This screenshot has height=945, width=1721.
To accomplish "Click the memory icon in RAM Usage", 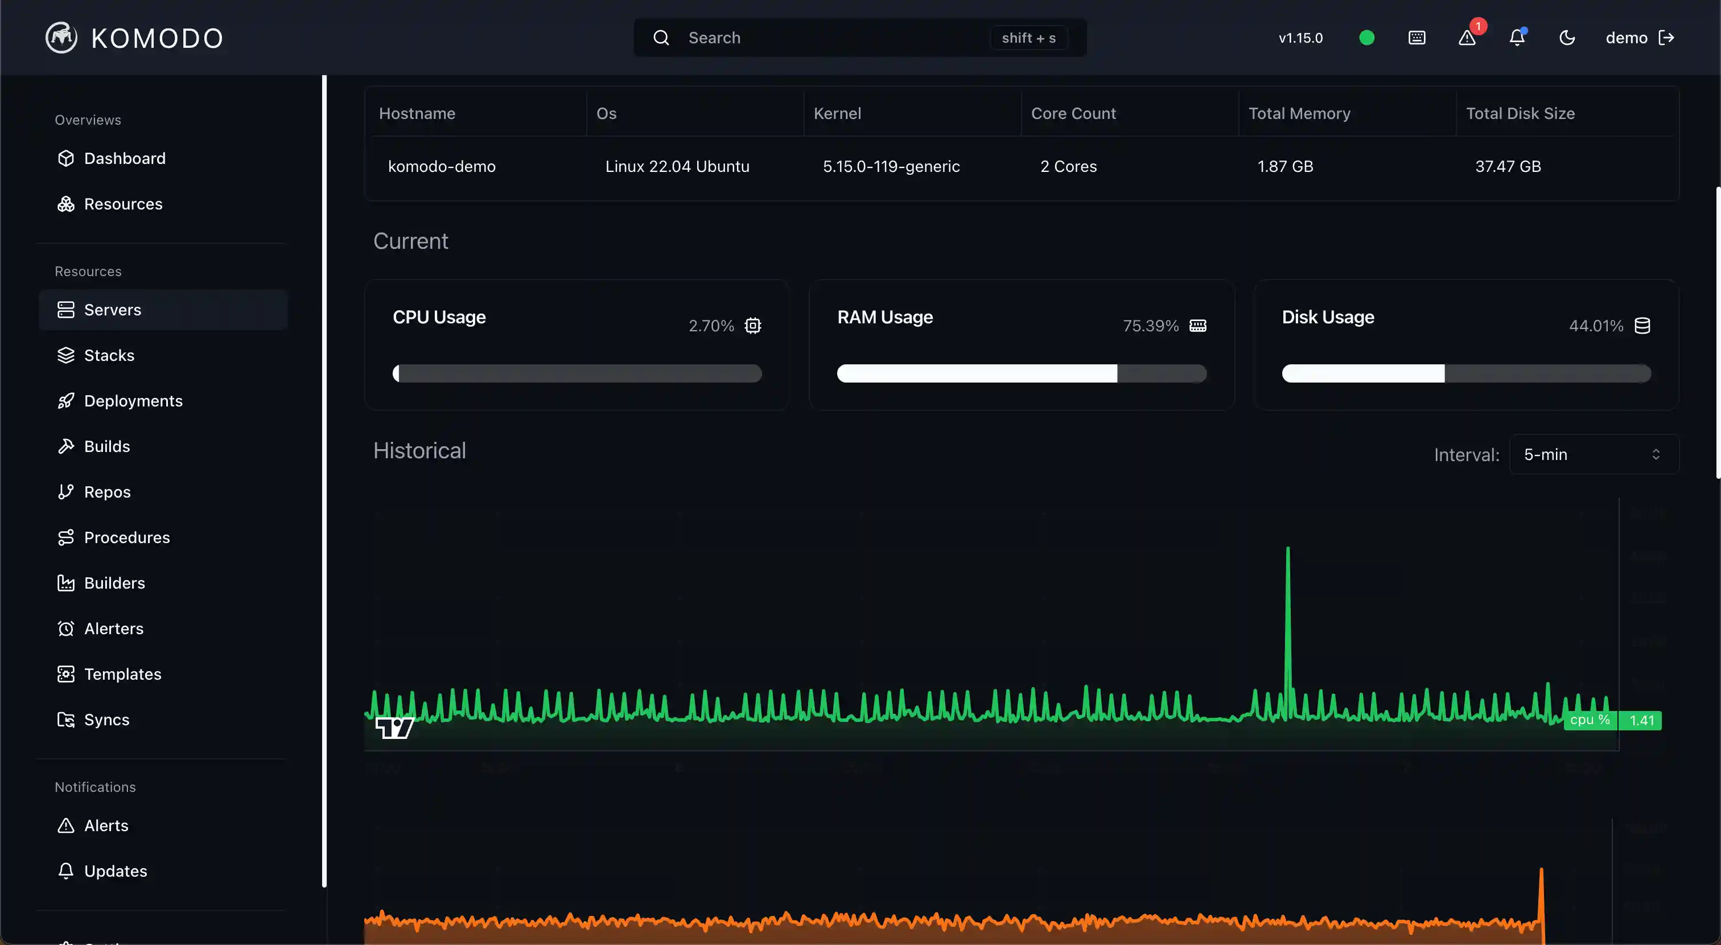I will pos(1198,326).
